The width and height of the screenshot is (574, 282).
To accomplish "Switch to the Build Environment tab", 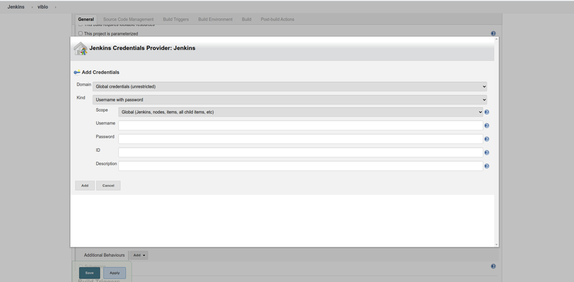I will pos(215,19).
